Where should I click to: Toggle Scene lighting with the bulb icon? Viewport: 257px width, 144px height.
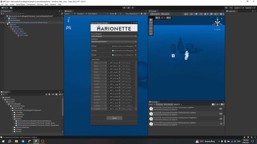point(196,14)
